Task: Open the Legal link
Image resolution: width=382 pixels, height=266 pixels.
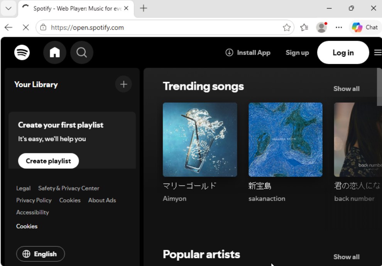Action: [x=24, y=188]
